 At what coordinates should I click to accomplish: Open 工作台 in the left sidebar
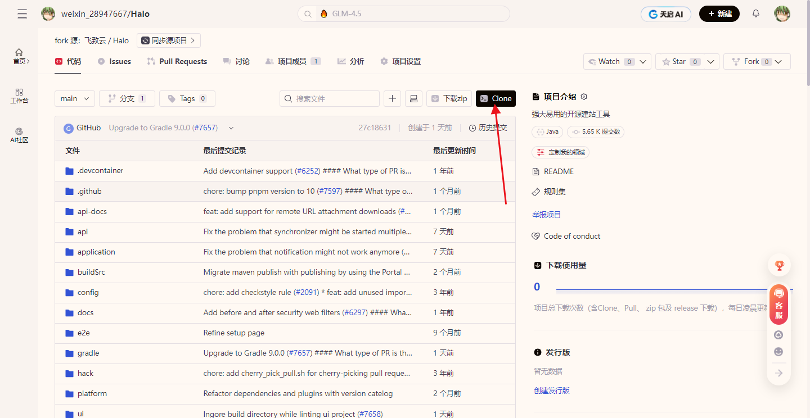tap(19, 96)
